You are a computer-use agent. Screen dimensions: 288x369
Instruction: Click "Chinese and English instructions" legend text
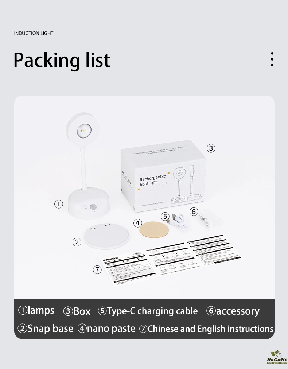click(x=210, y=329)
